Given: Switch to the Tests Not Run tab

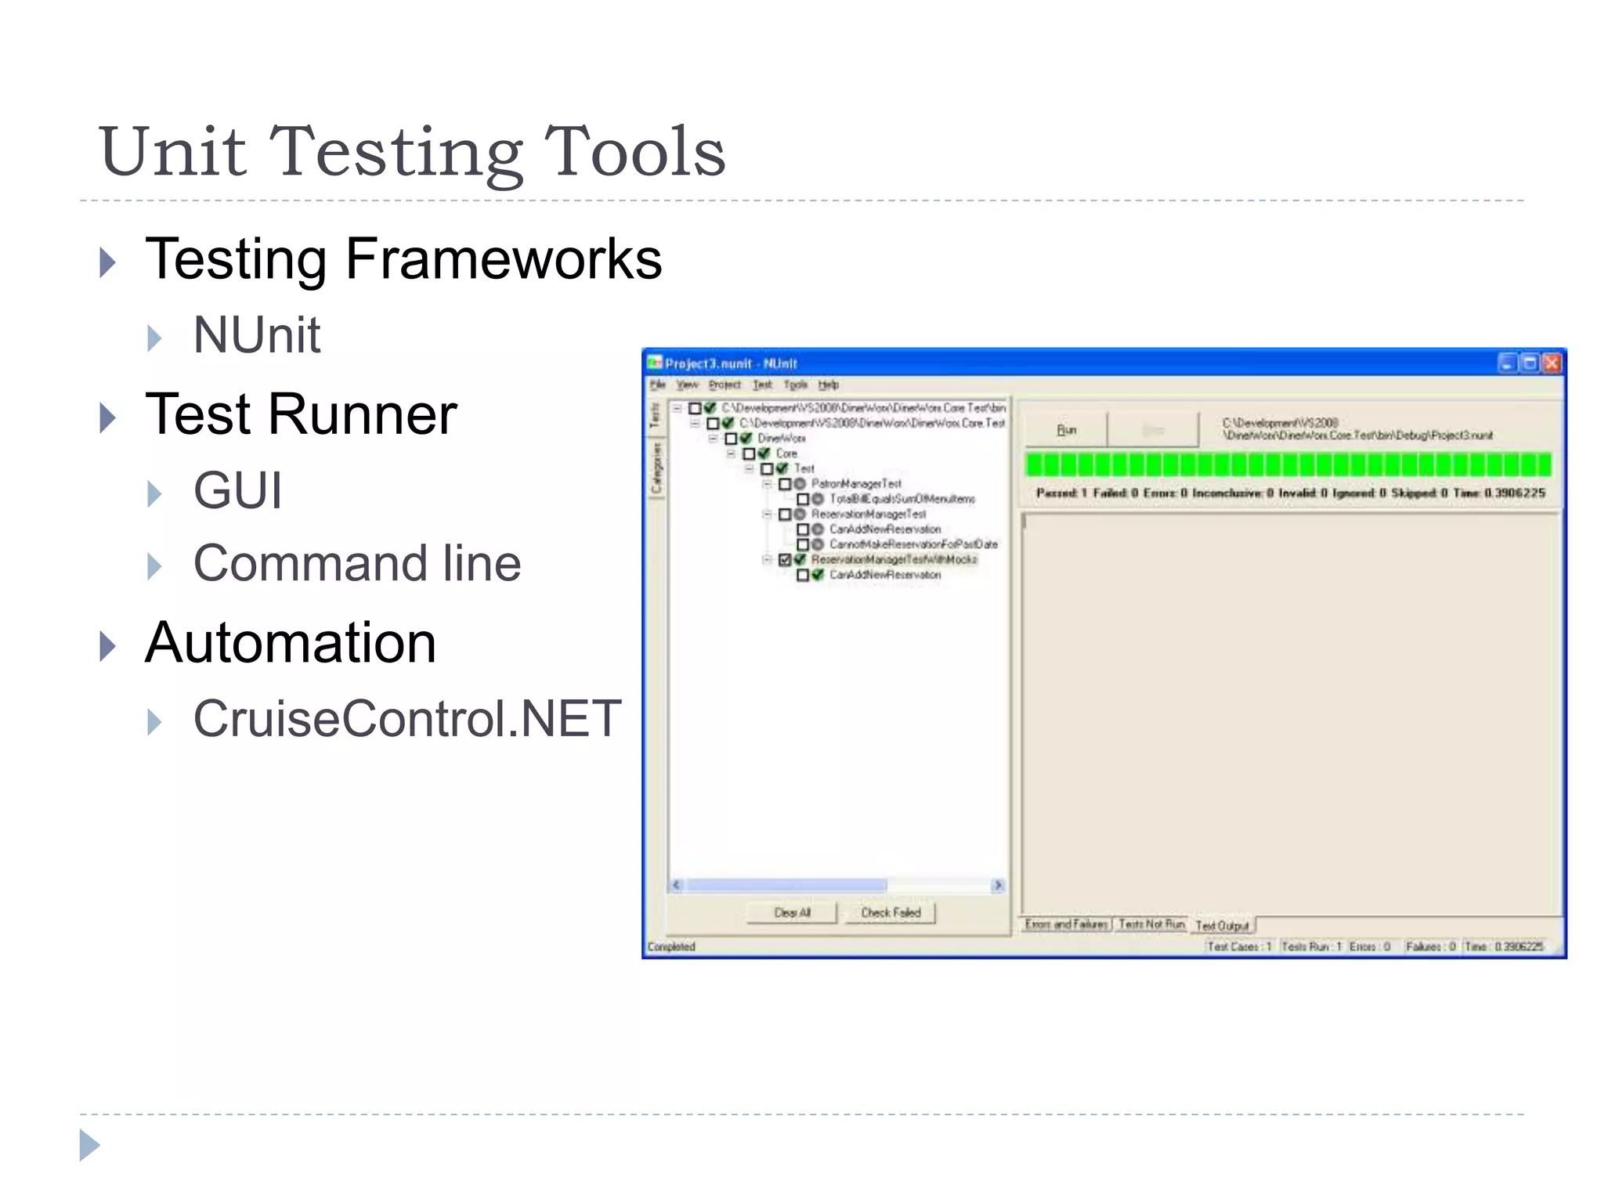Looking at the screenshot, I should (x=1151, y=925).
